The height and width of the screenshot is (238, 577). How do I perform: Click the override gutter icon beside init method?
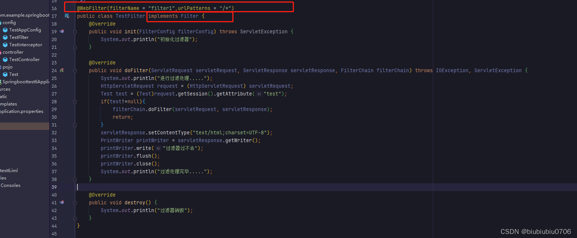(x=62, y=31)
